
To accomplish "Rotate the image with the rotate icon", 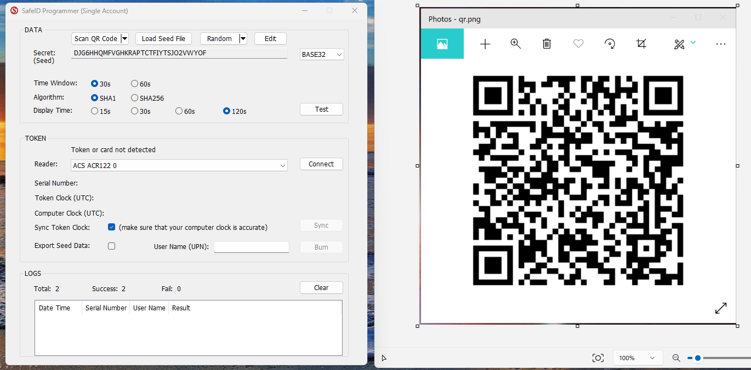I will coord(610,44).
